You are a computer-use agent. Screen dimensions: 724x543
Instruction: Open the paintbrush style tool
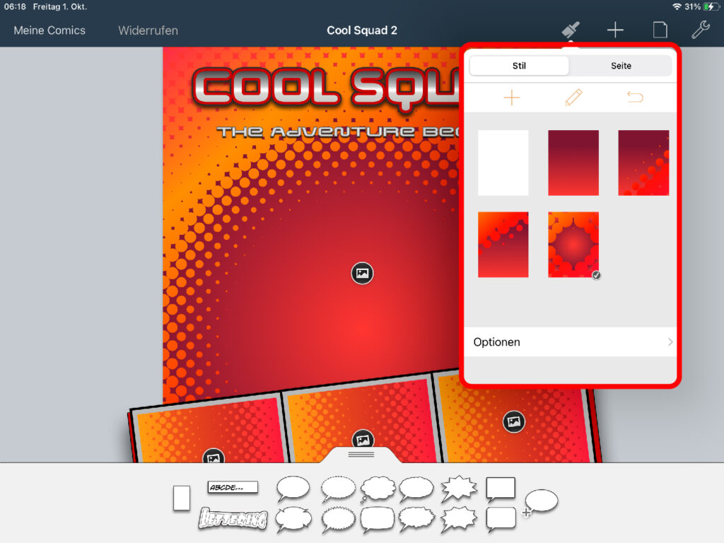pyautogui.click(x=571, y=30)
